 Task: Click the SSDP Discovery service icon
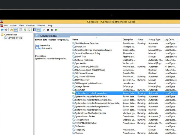point(73,80)
